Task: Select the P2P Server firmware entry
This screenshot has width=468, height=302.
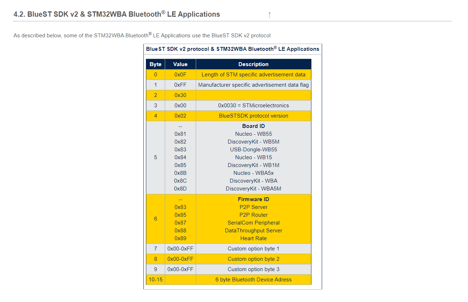Action: [x=253, y=207]
